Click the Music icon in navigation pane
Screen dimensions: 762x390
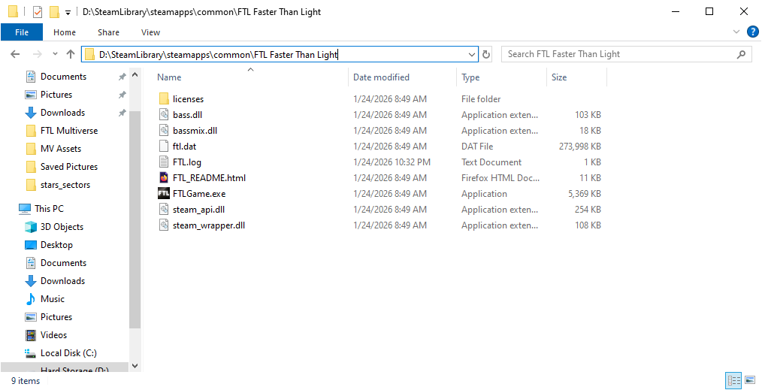point(31,299)
